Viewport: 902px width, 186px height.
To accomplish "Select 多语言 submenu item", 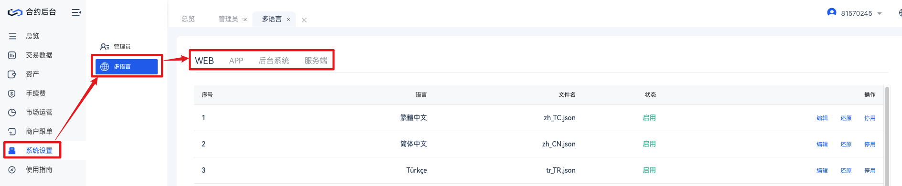I will [x=127, y=67].
